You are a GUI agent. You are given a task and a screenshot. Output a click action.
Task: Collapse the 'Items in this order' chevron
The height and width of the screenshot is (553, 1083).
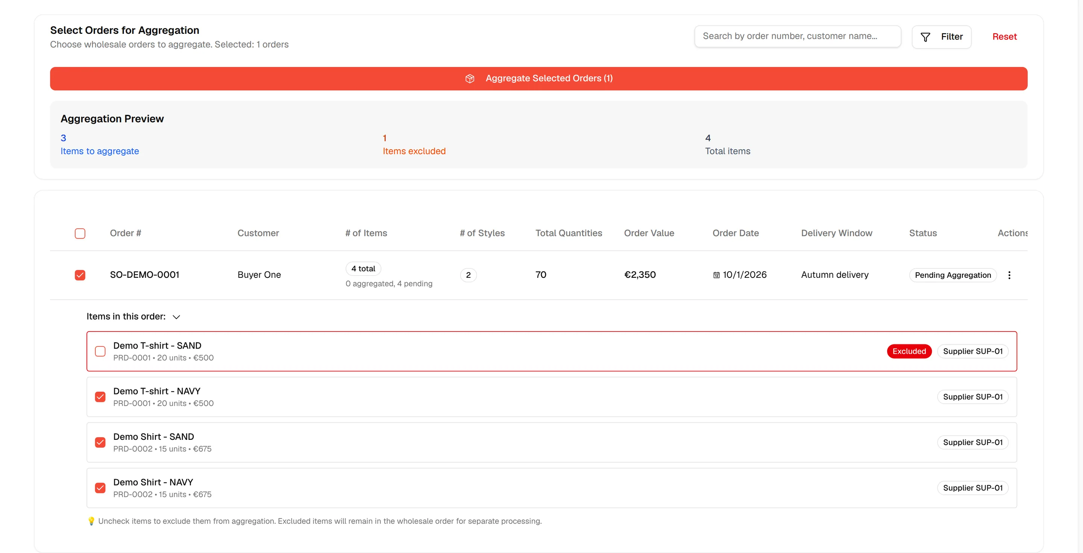(x=177, y=317)
